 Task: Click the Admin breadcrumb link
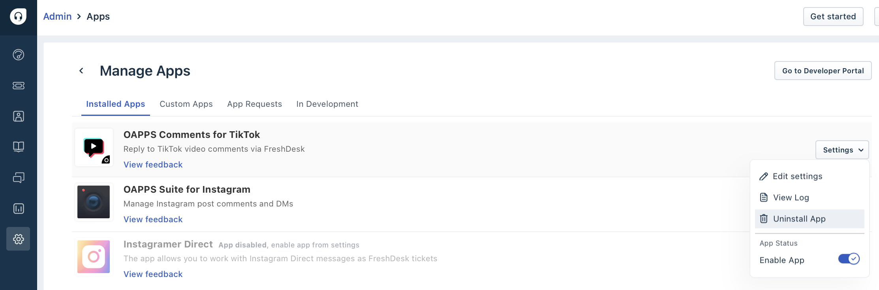pyautogui.click(x=57, y=17)
